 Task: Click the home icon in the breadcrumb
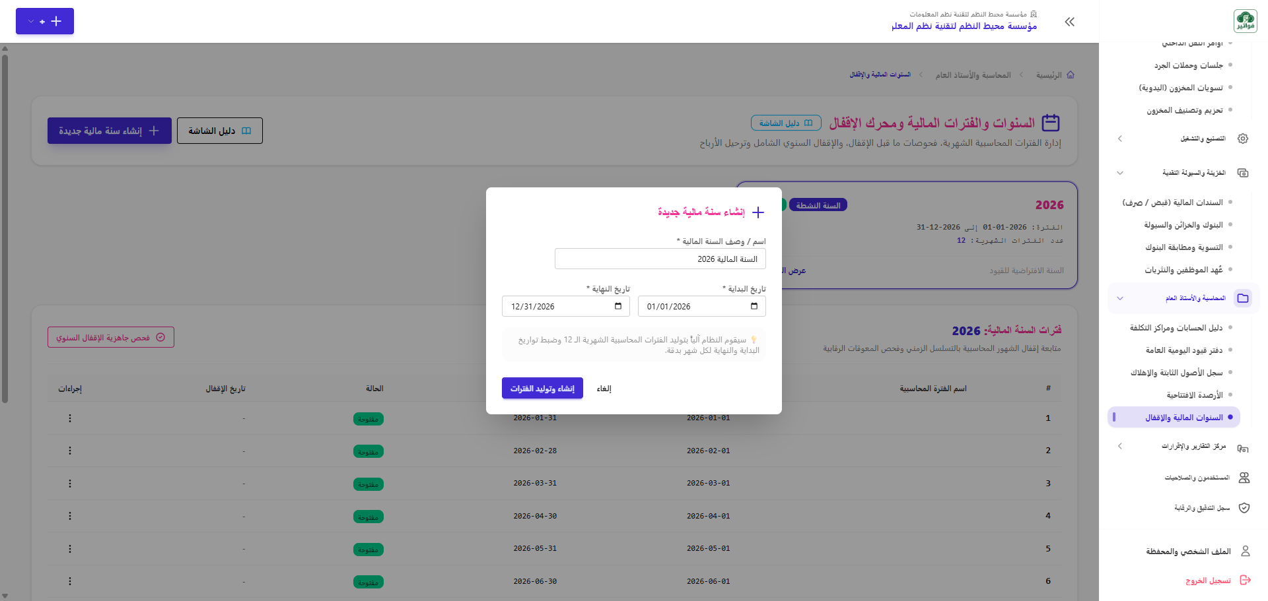coord(1071,75)
